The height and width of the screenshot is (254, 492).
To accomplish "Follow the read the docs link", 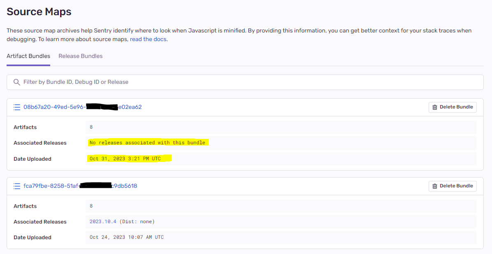I will [148, 39].
